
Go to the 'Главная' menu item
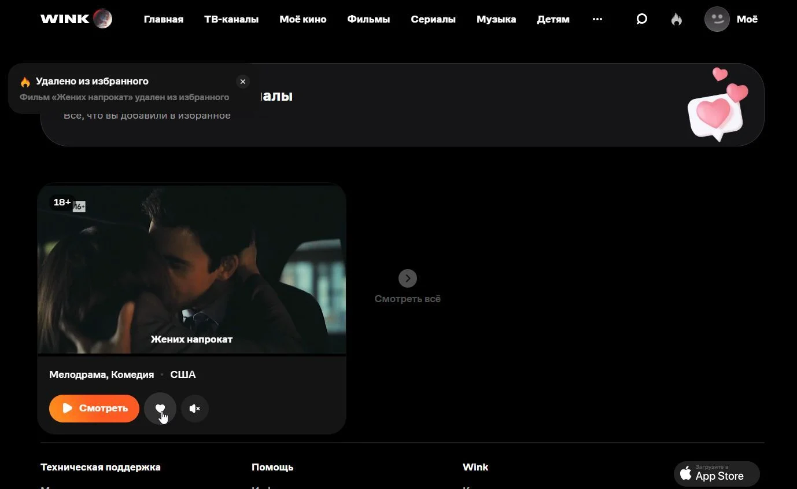(164, 19)
